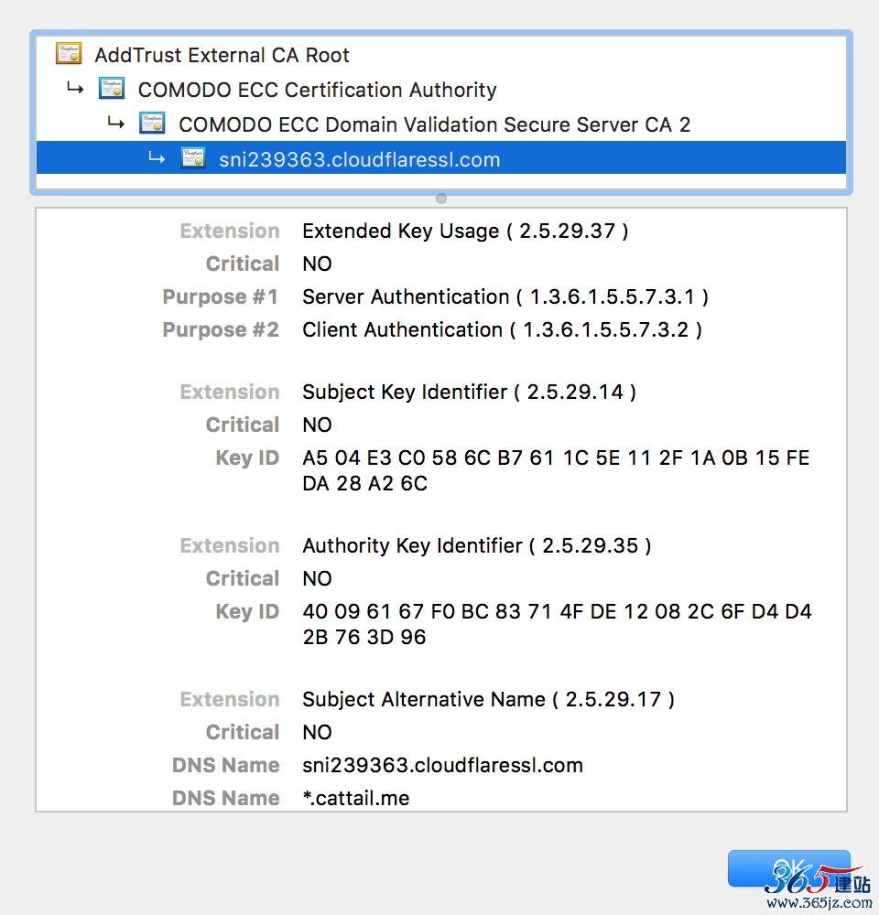Click the DNS Name value sni239363.cloudflaressl.com in details
879x915 pixels.
(x=443, y=765)
